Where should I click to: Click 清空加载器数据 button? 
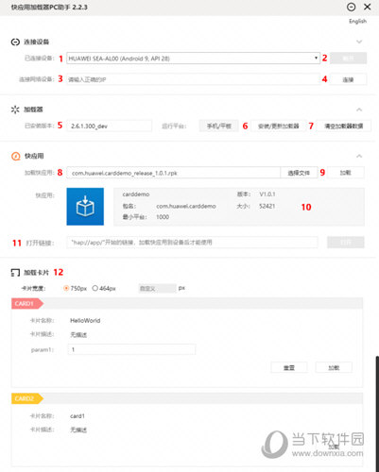pyautogui.click(x=344, y=126)
